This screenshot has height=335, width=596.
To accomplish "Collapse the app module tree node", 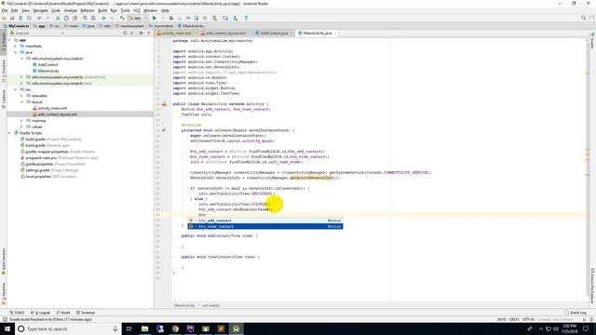I will tap(9, 40).
